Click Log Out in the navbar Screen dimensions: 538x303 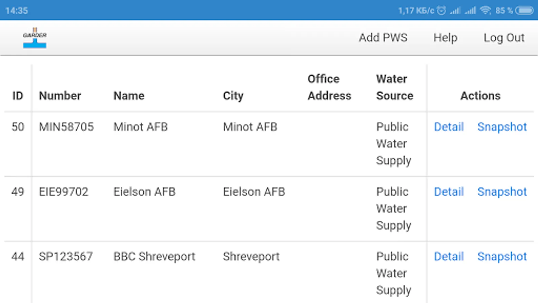coord(504,38)
